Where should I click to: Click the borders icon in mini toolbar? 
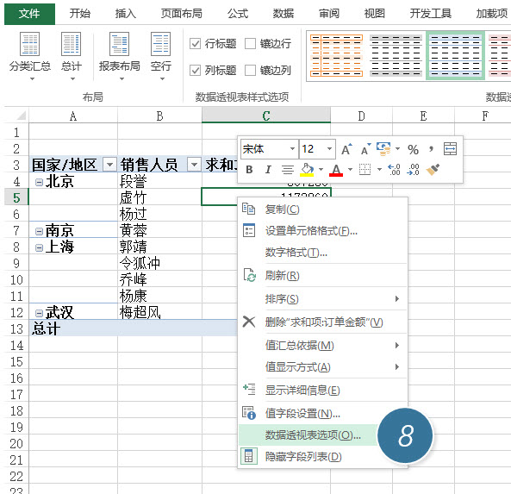click(x=365, y=170)
